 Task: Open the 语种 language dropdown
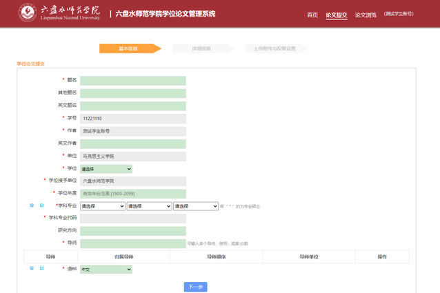(x=106, y=270)
